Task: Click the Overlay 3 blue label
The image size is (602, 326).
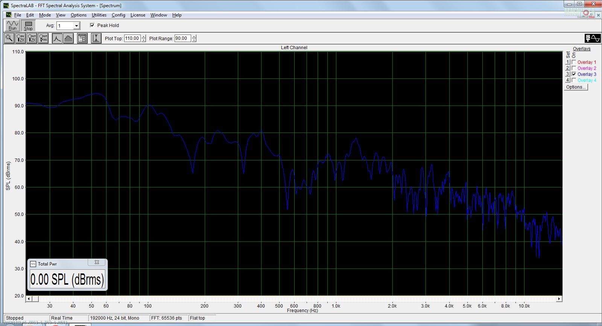Action: click(587, 74)
